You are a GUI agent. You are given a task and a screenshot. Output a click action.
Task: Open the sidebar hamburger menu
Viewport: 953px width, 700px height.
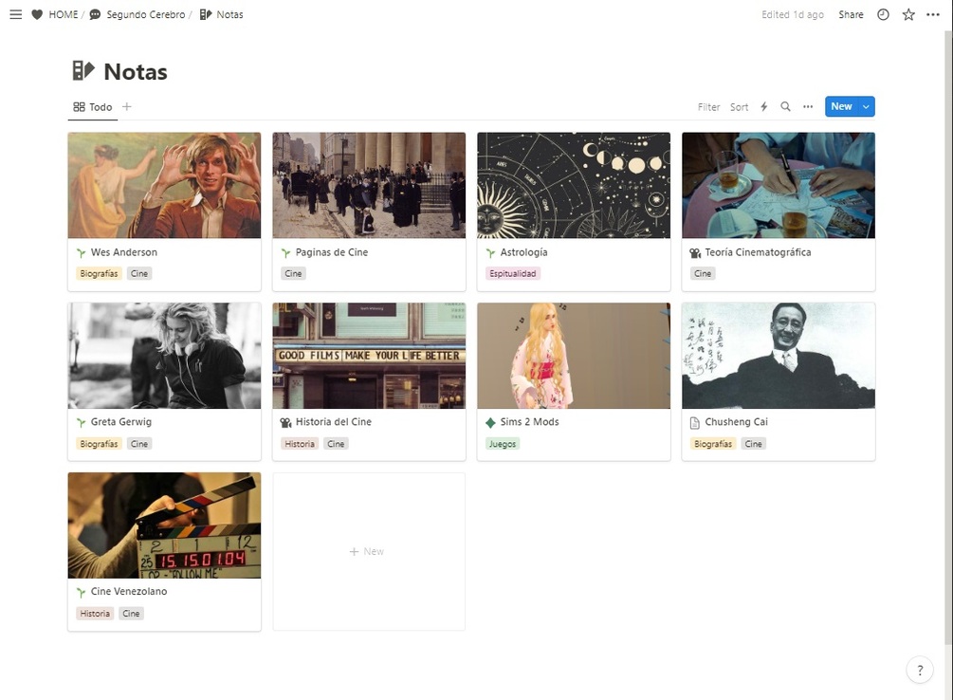16,14
